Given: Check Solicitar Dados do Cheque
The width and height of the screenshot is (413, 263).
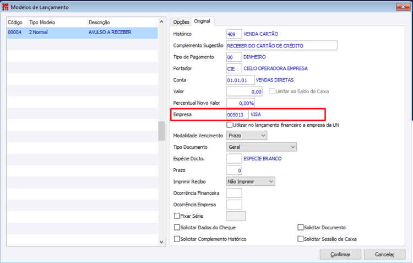Looking at the screenshot, I should tap(177, 227).
